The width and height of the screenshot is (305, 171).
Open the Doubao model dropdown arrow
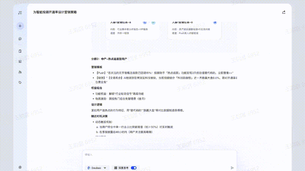click(105, 168)
